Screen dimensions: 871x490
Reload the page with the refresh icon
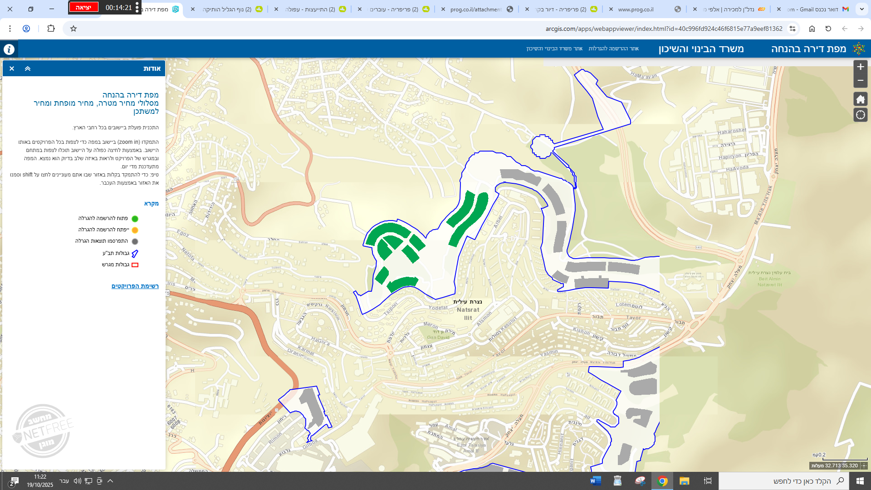pyautogui.click(x=828, y=29)
